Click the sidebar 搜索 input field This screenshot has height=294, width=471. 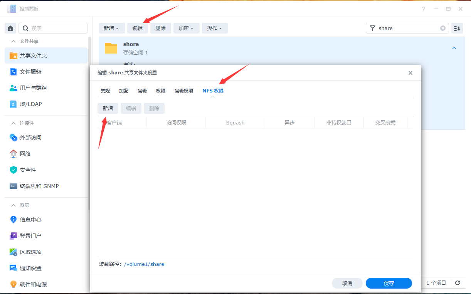click(x=53, y=28)
